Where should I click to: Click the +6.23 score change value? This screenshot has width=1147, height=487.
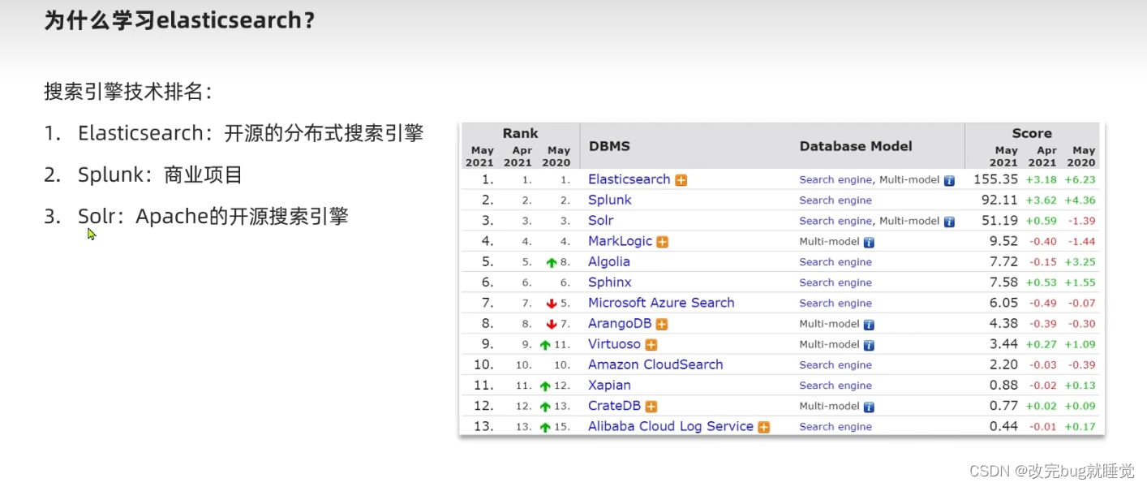click(x=1081, y=180)
